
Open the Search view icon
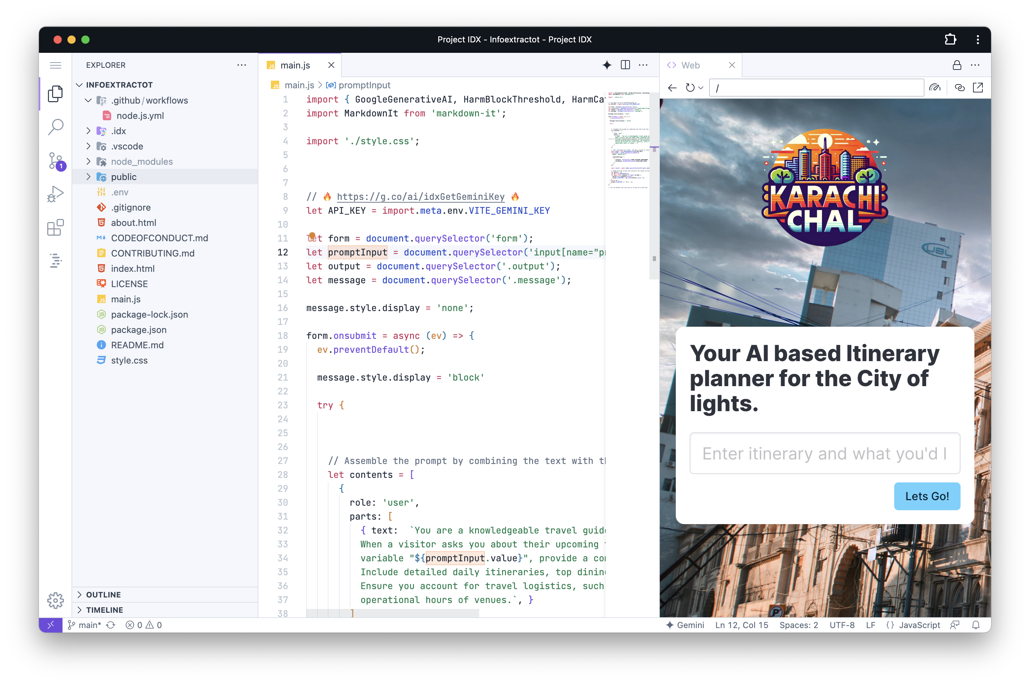pyautogui.click(x=55, y=127)
